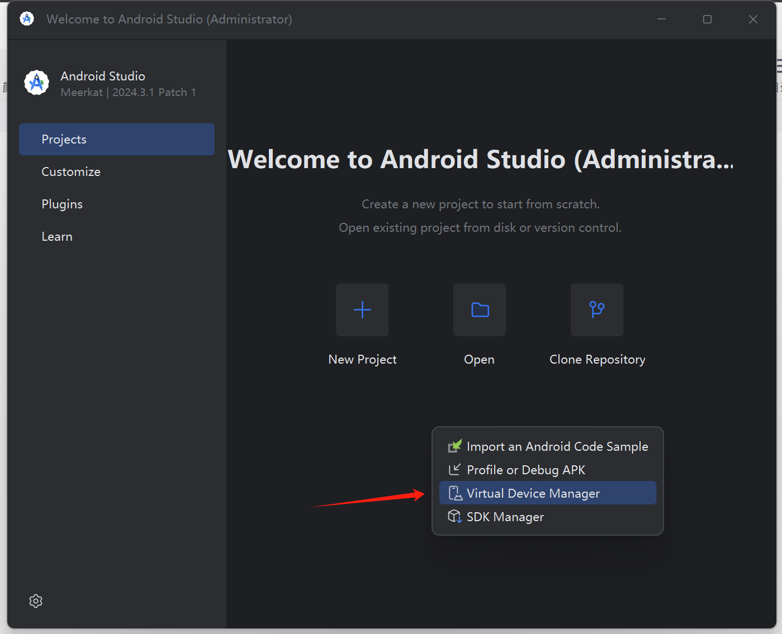Image resolution: width=782 pixels, height=634 pixels.
Task: Click the Open folder icon
Action: coord(480,309)
